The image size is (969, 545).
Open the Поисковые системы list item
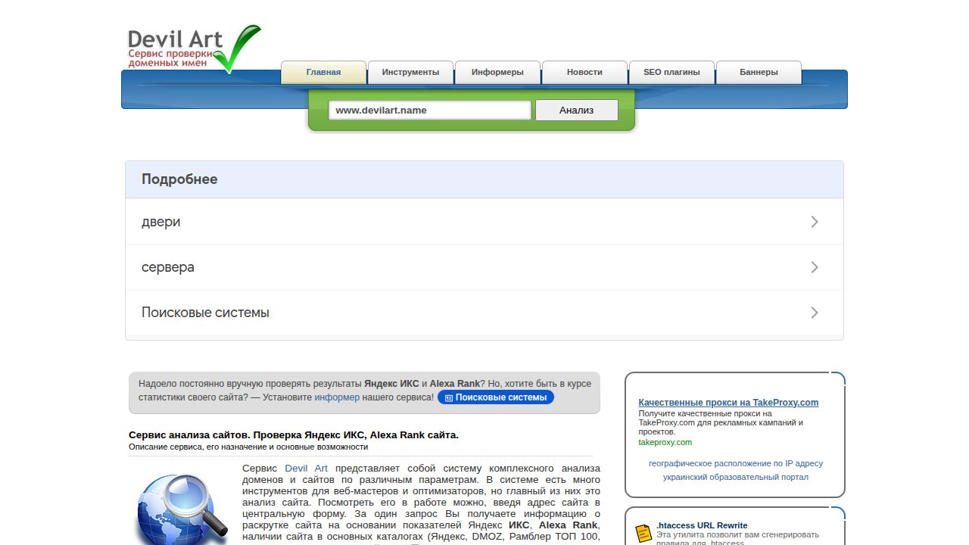click(484, 313)
